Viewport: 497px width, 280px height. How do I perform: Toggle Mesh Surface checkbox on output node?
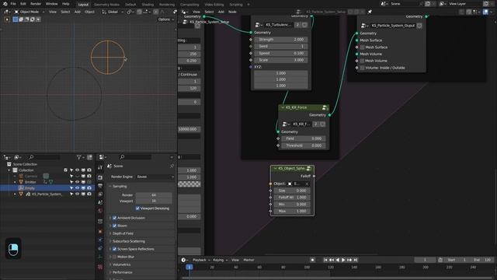363,47
